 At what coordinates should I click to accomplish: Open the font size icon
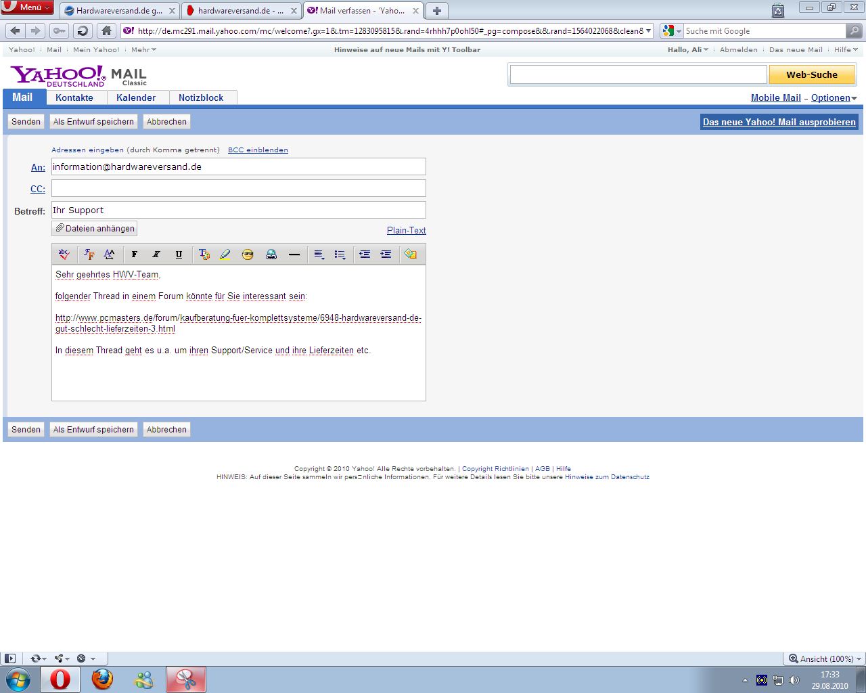coord(109,254)
